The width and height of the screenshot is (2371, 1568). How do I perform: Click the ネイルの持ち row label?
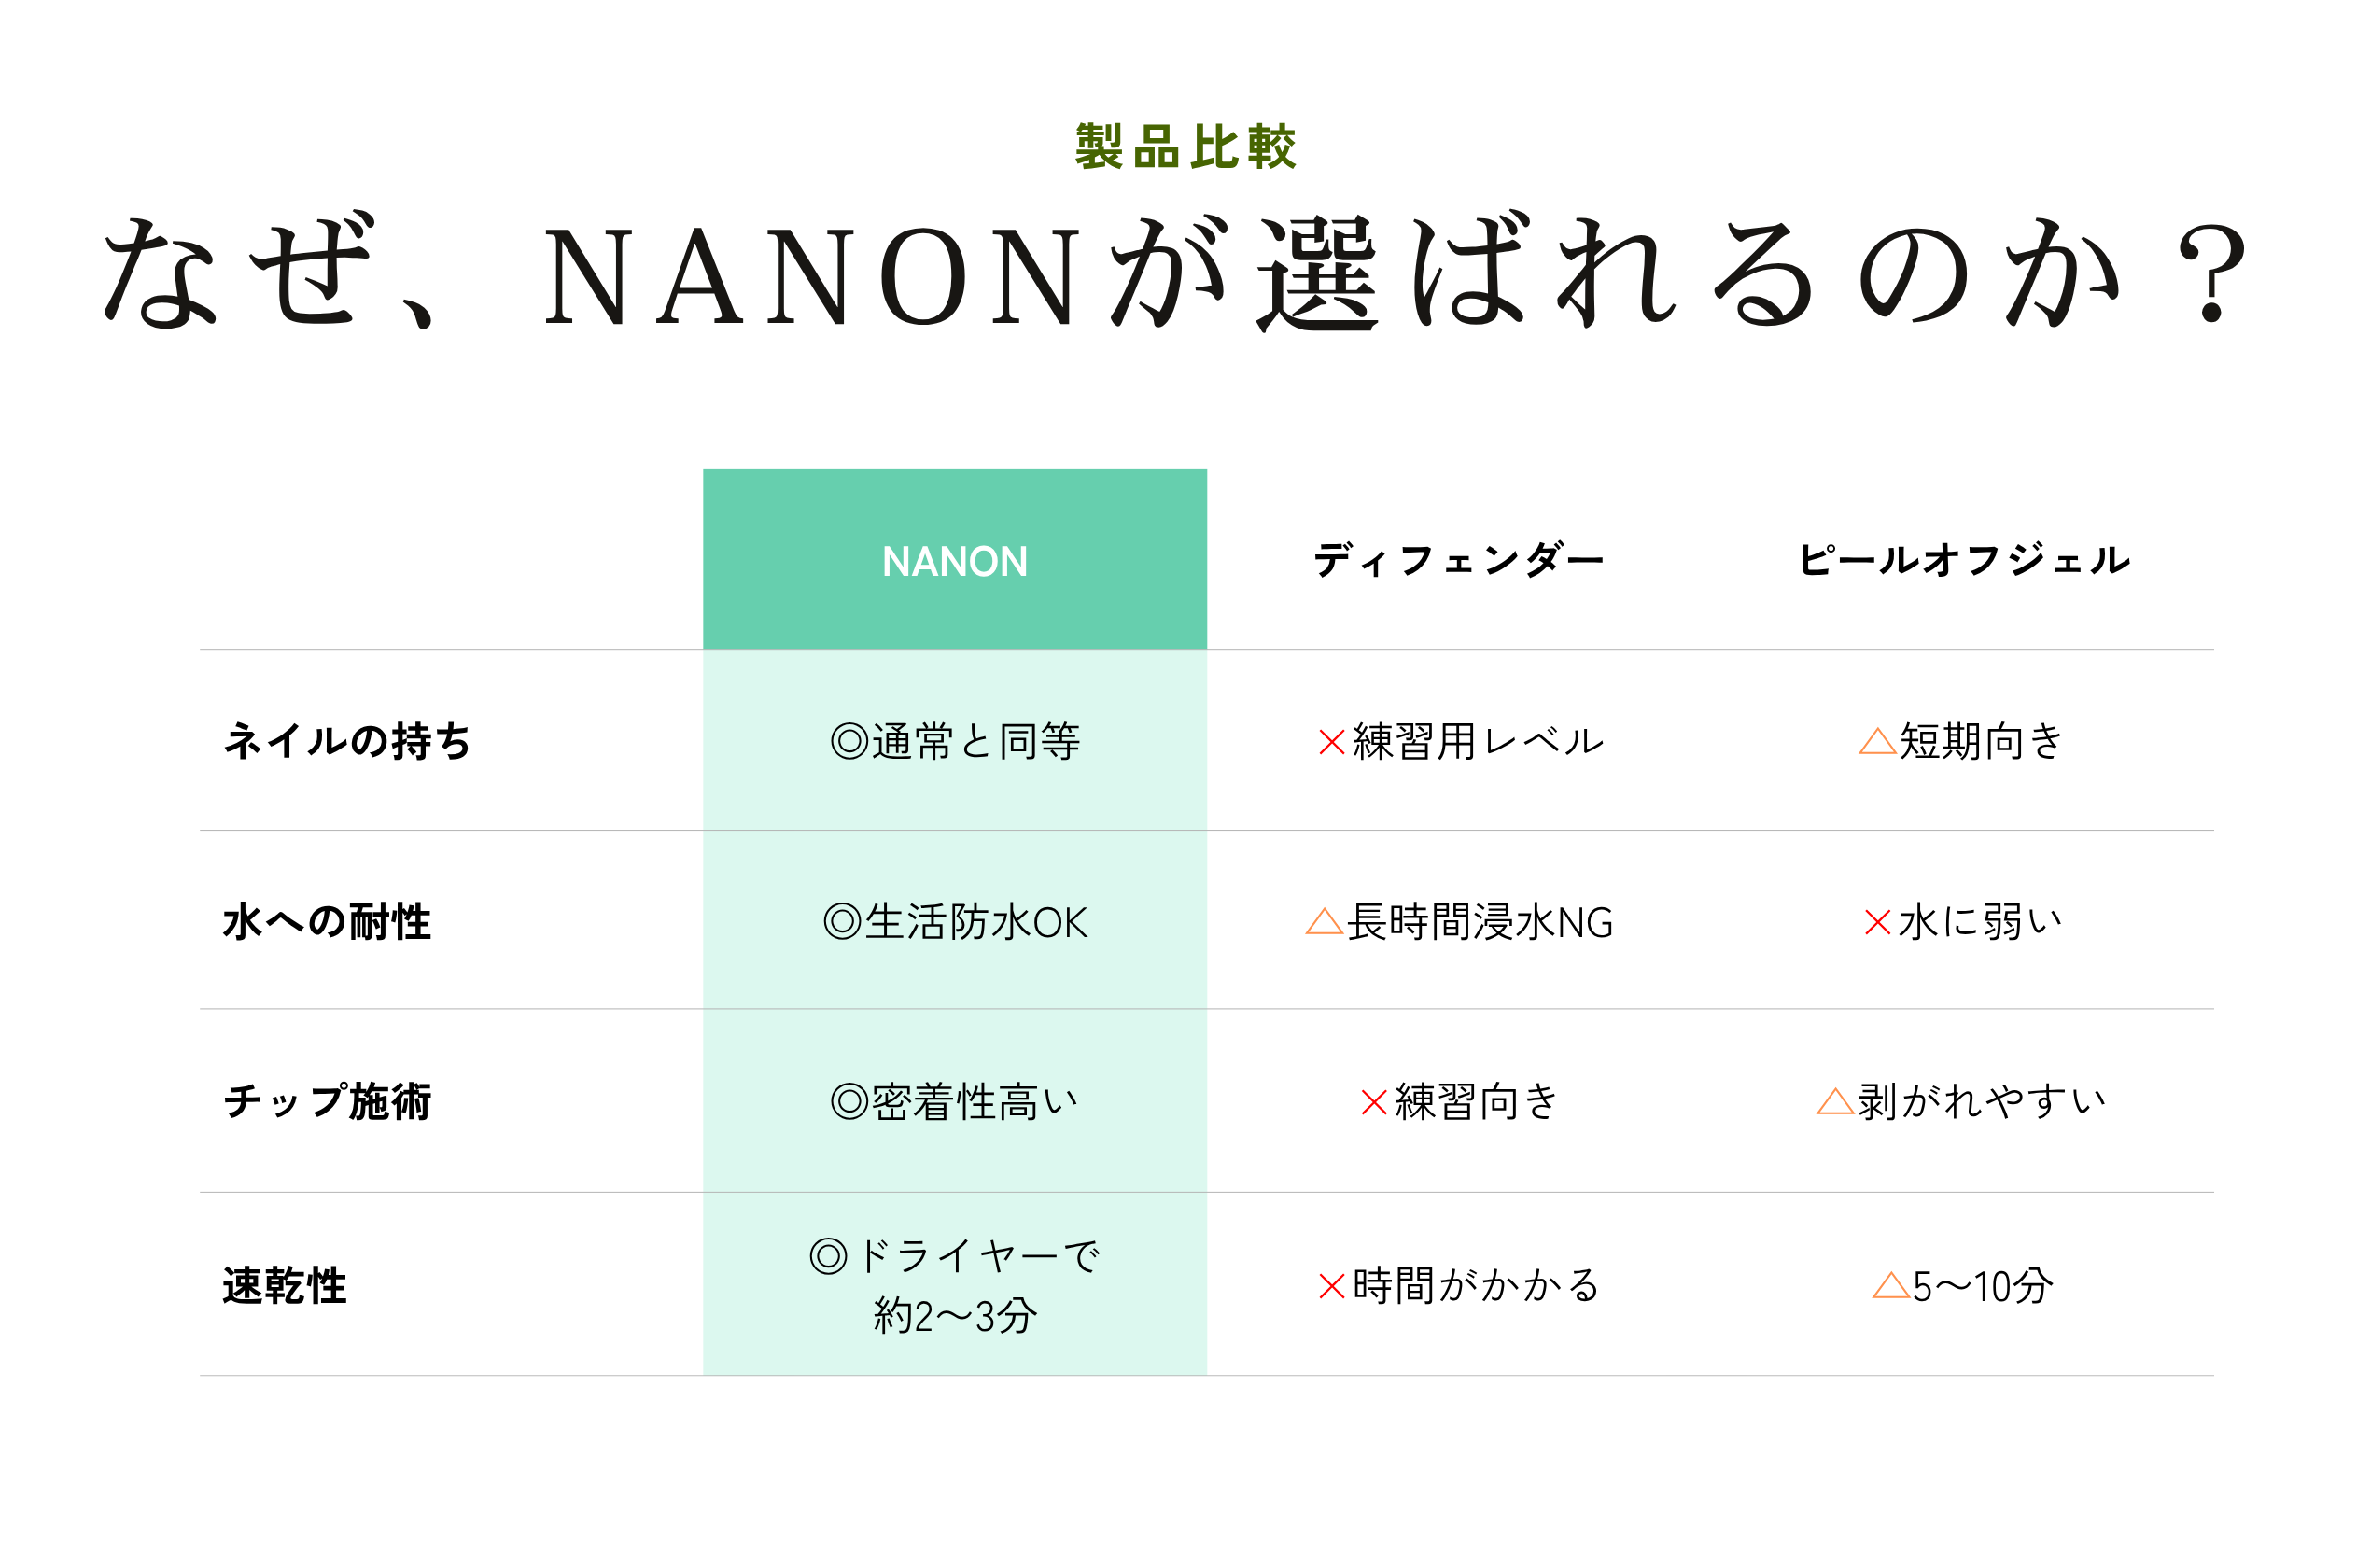[x=347, y=741]
